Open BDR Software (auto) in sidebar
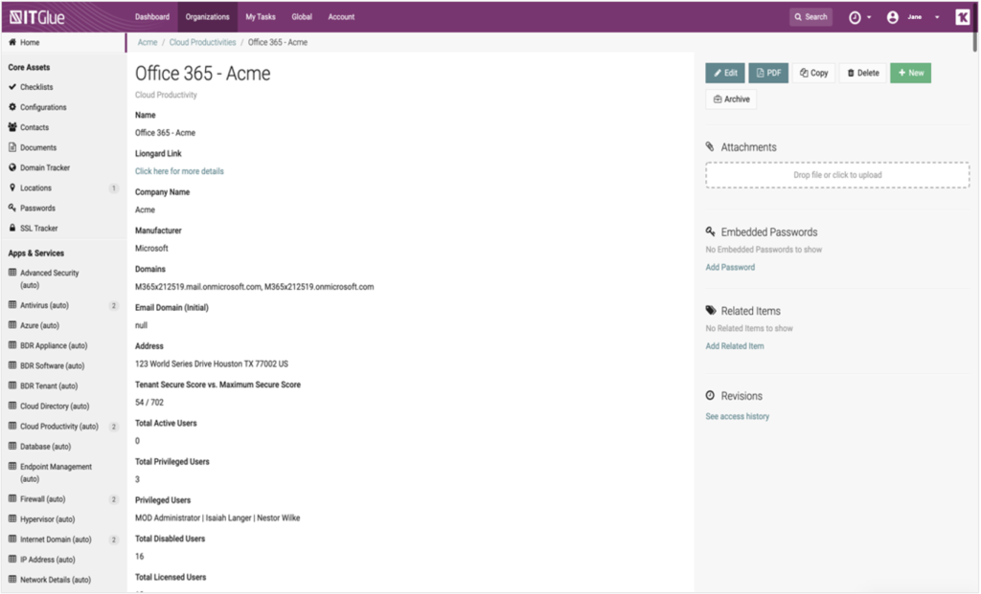The image size is (981, 594). 52,366
